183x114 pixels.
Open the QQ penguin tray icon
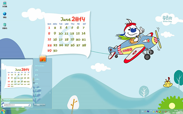157,112
